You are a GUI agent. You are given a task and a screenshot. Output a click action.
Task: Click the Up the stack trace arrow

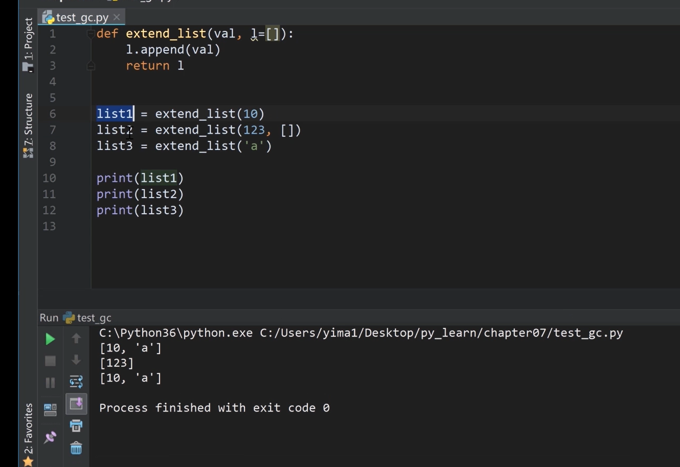[x=76, y=338]
